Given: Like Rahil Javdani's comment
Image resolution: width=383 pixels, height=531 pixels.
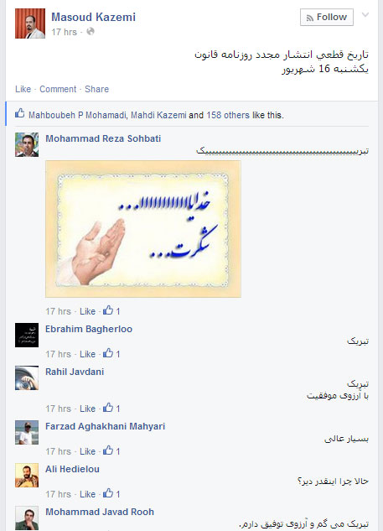Looking at the screenshot, I should 87,409.
